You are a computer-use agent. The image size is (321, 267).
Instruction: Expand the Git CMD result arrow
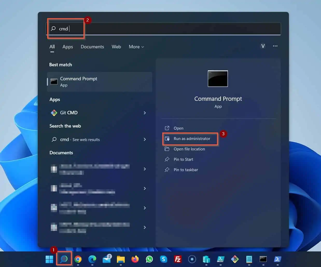coord(145,113)
